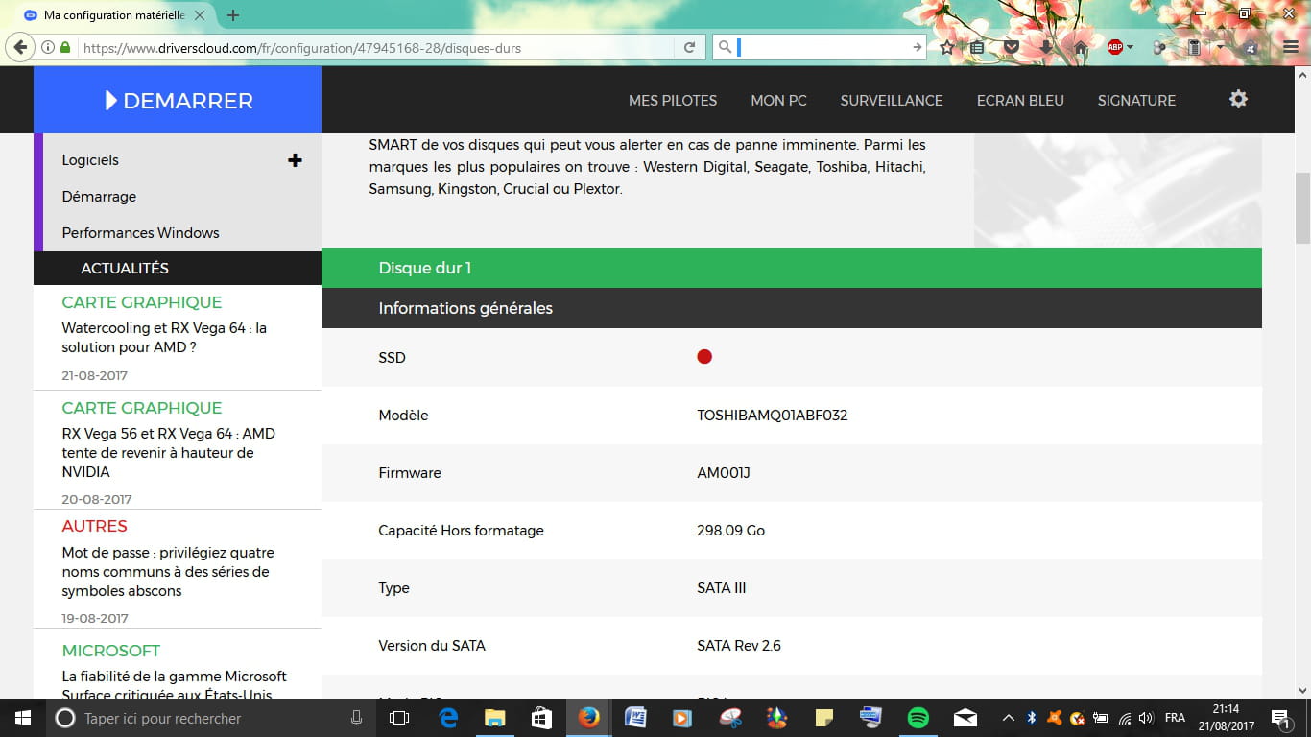Viewport: 1311px width, 737px height.
Task: Open Mail app from taskbar
Action: coord(965,718)
